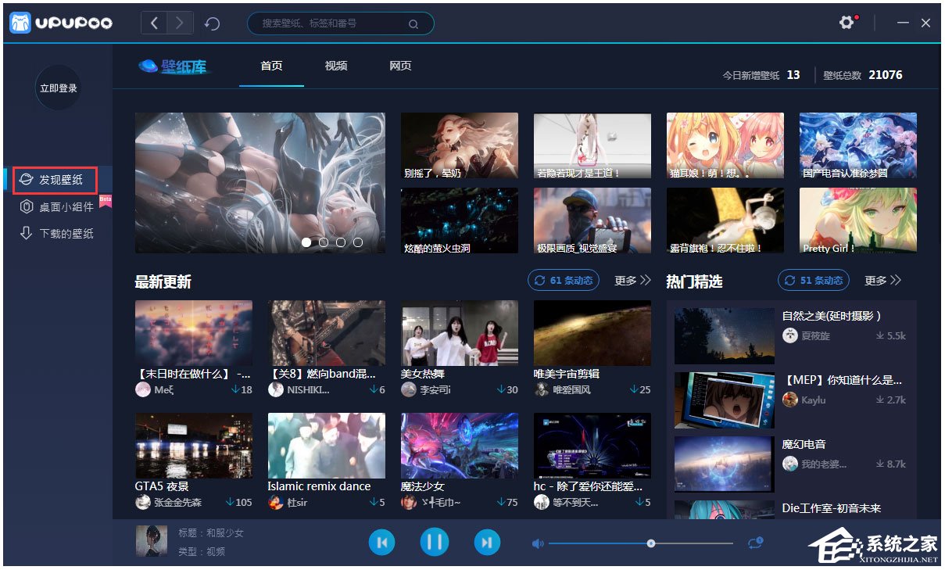Click the settings gear icon
This screenshot has height=570, width=945.
(846, 23)
